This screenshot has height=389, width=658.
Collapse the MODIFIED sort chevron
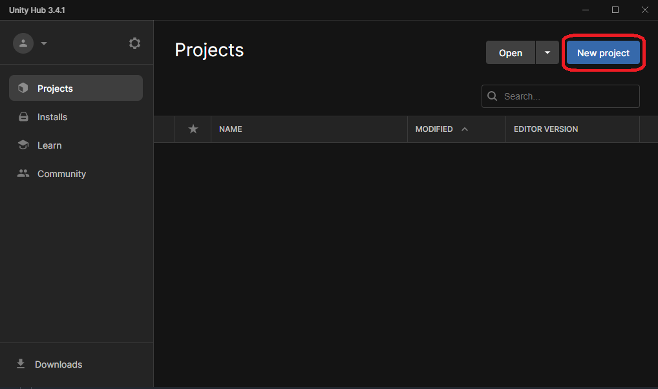(464, 129)
